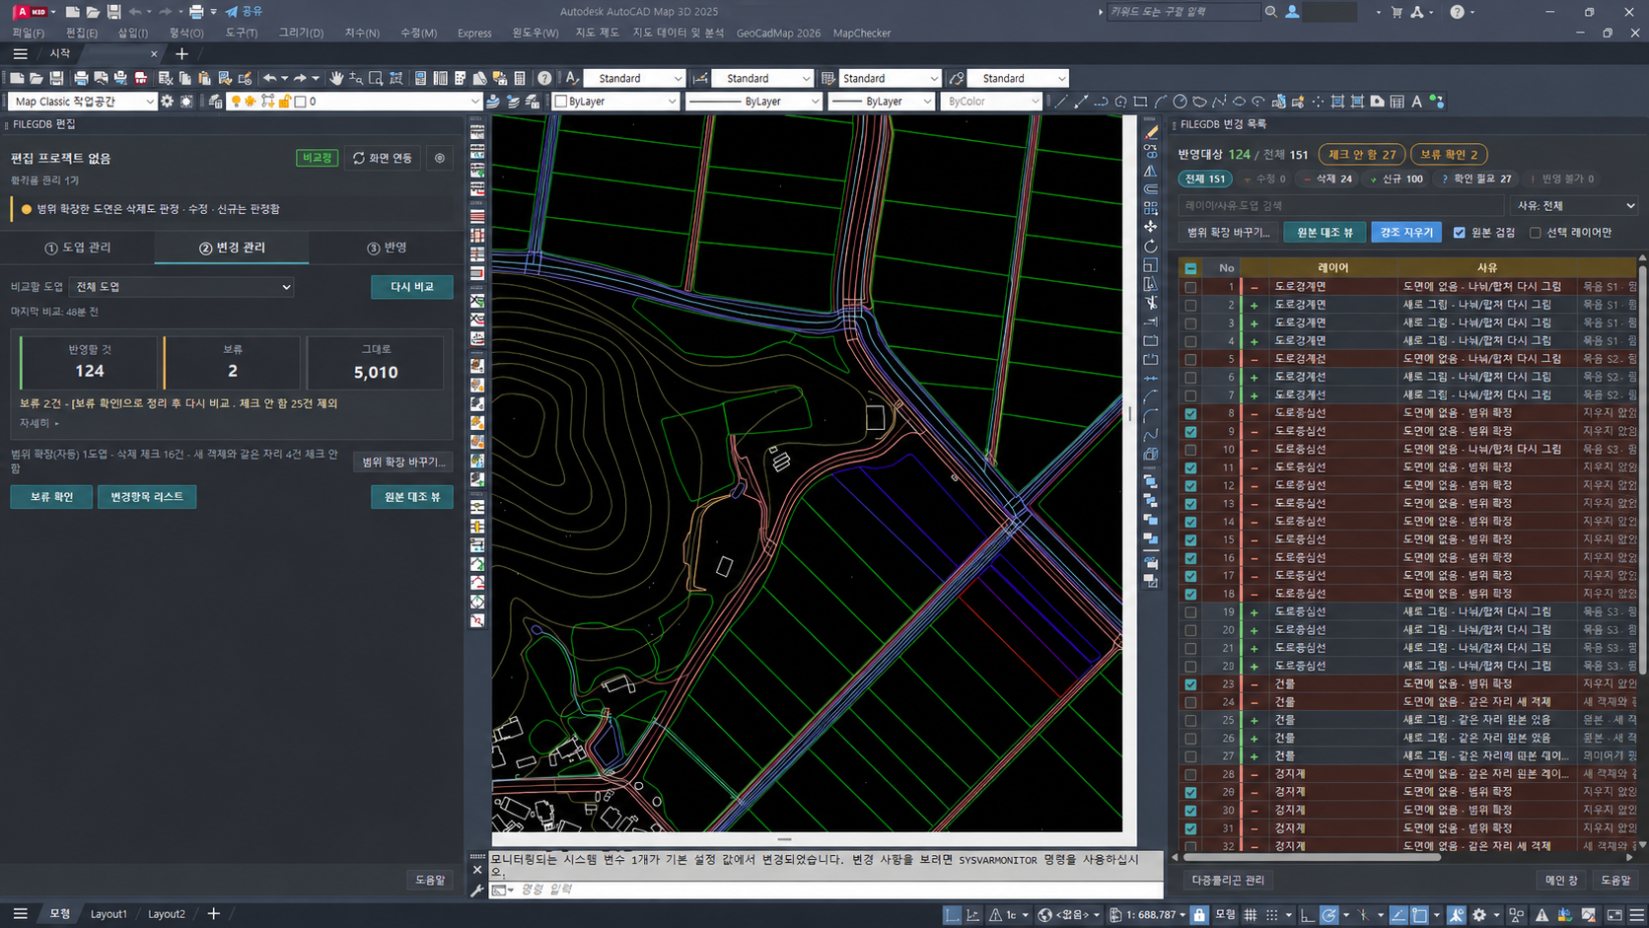Click the annotation scale lock icon
The width and height of the screenshot is (1649, 928).
tap(1198, 915)
